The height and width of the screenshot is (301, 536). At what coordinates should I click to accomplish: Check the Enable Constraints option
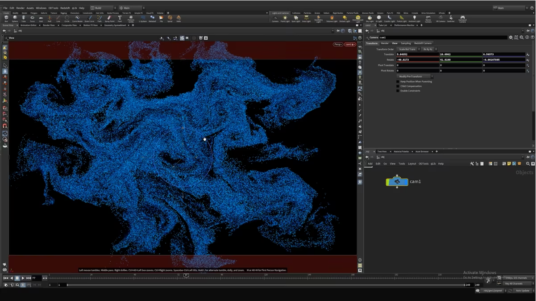(x=398, y=91)
